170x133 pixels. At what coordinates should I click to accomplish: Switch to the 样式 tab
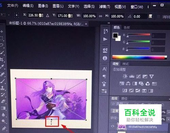(125, 64)
